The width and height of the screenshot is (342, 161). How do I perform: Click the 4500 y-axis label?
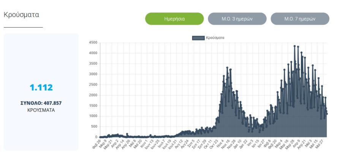click(x=93, y=43)
